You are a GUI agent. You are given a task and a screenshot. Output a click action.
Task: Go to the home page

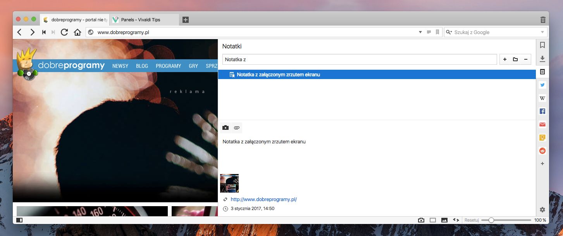[x=77, y=32]
